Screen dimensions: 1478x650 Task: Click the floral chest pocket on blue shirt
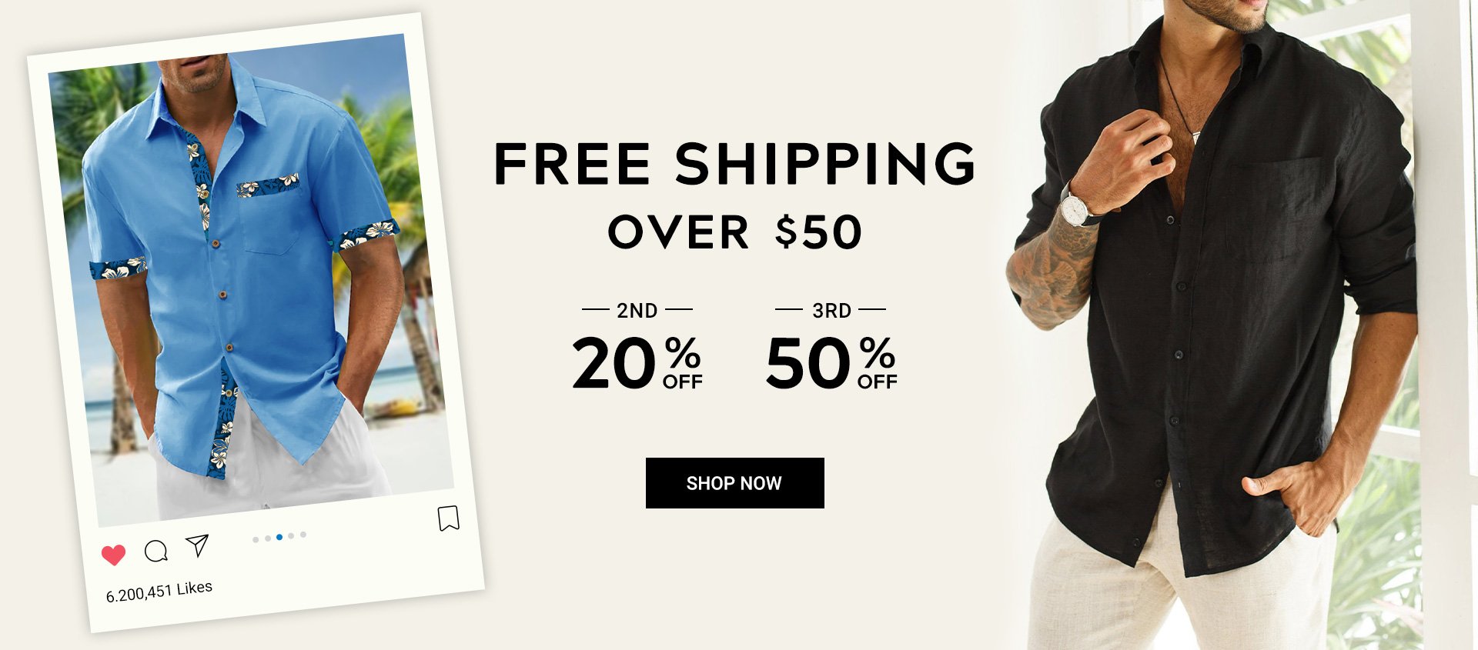pos(268,185)
